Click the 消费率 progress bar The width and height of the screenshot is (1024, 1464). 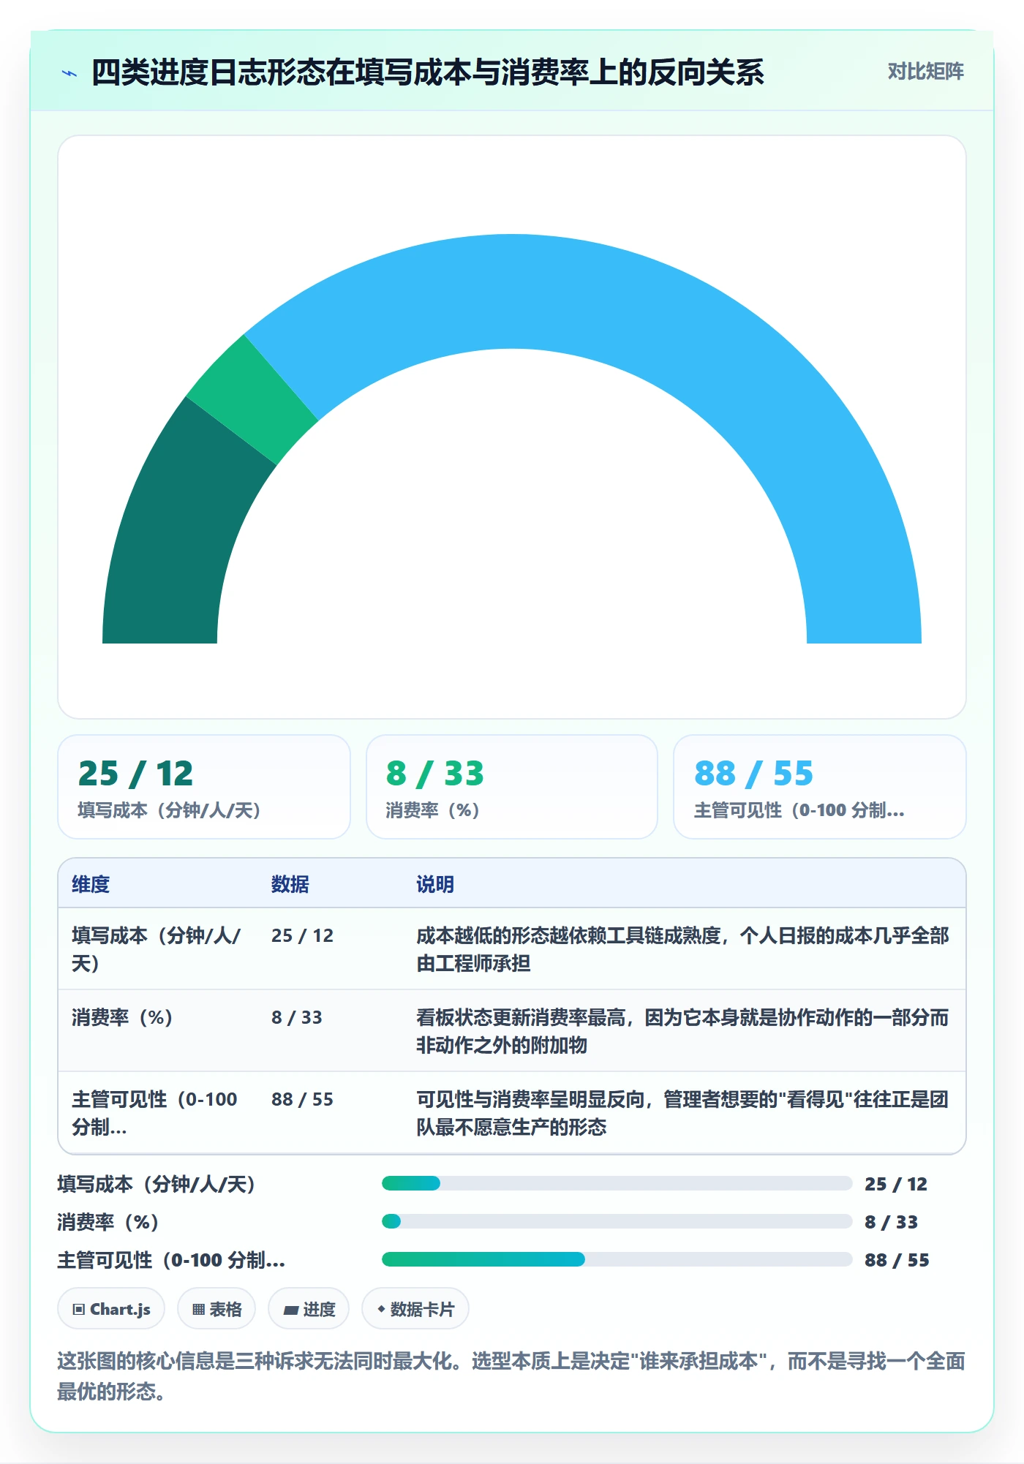click(x=617, y=1221)
